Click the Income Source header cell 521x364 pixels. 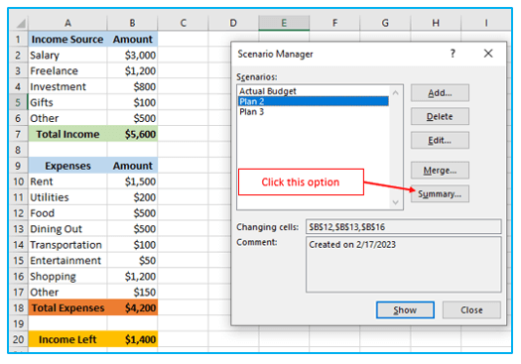[x=67, y=40]
